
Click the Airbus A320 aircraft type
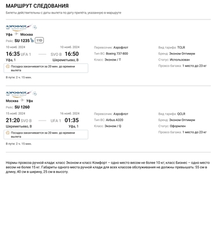114,120
